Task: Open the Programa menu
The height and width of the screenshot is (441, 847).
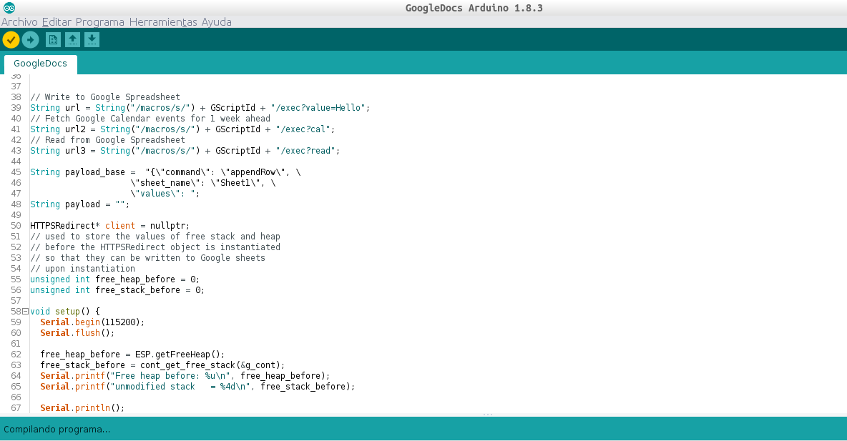Action: click(100, 22)
